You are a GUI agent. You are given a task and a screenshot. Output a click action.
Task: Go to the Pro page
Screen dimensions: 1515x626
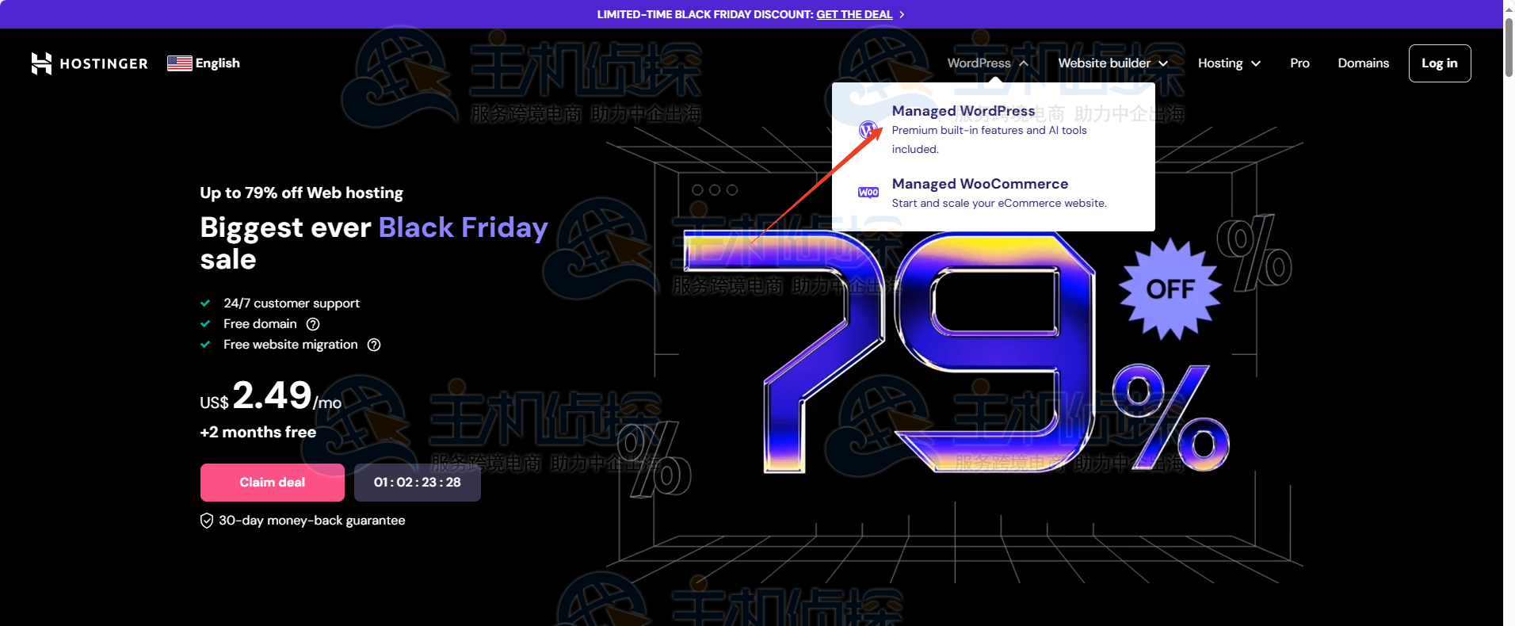coord(1299,63)
